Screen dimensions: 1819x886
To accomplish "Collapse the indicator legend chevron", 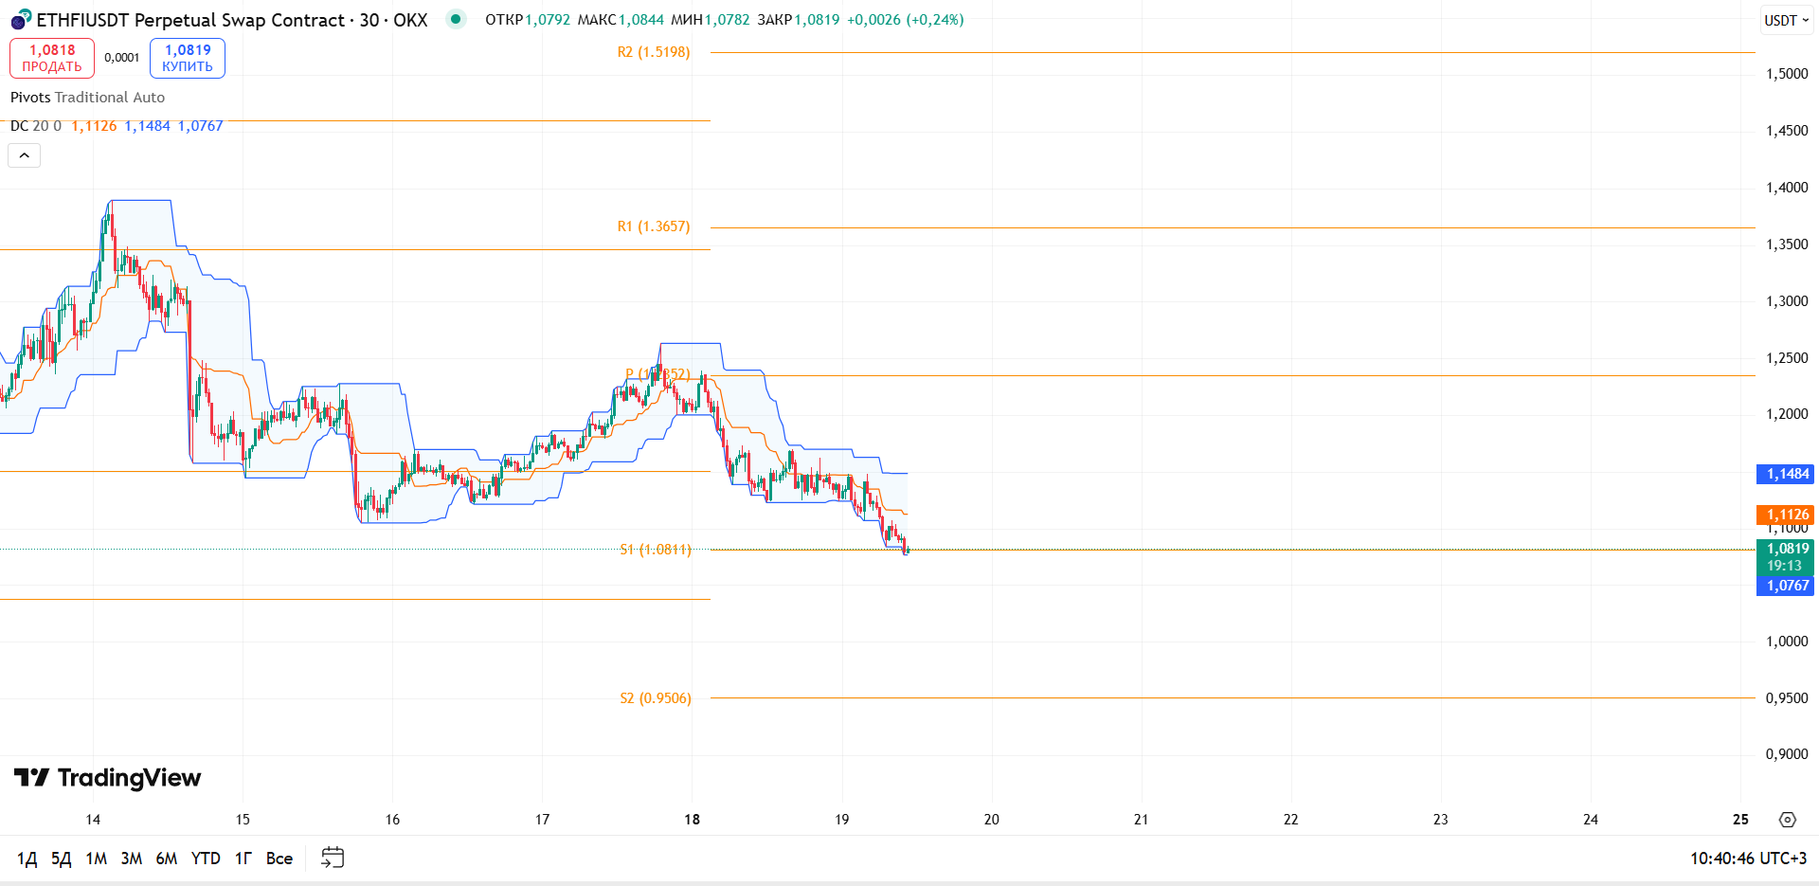I will tap(25, 155).
